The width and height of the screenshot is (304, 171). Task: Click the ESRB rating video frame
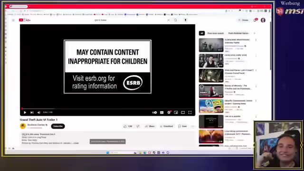pyautogui.click(x=108, y=66)
